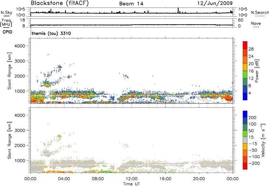The image size is (269, 186).
Task: Click the power value '28' tick
Action: pyautogui.click(x=251, y=49)
